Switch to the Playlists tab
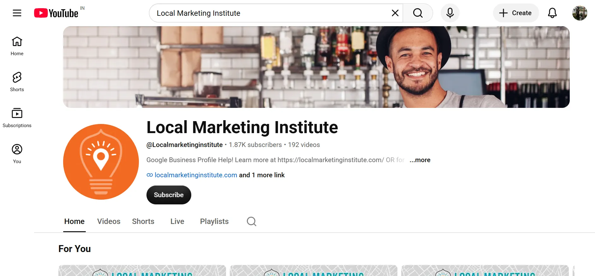Viewport: 595px width, 276px height. coord(214,221)
